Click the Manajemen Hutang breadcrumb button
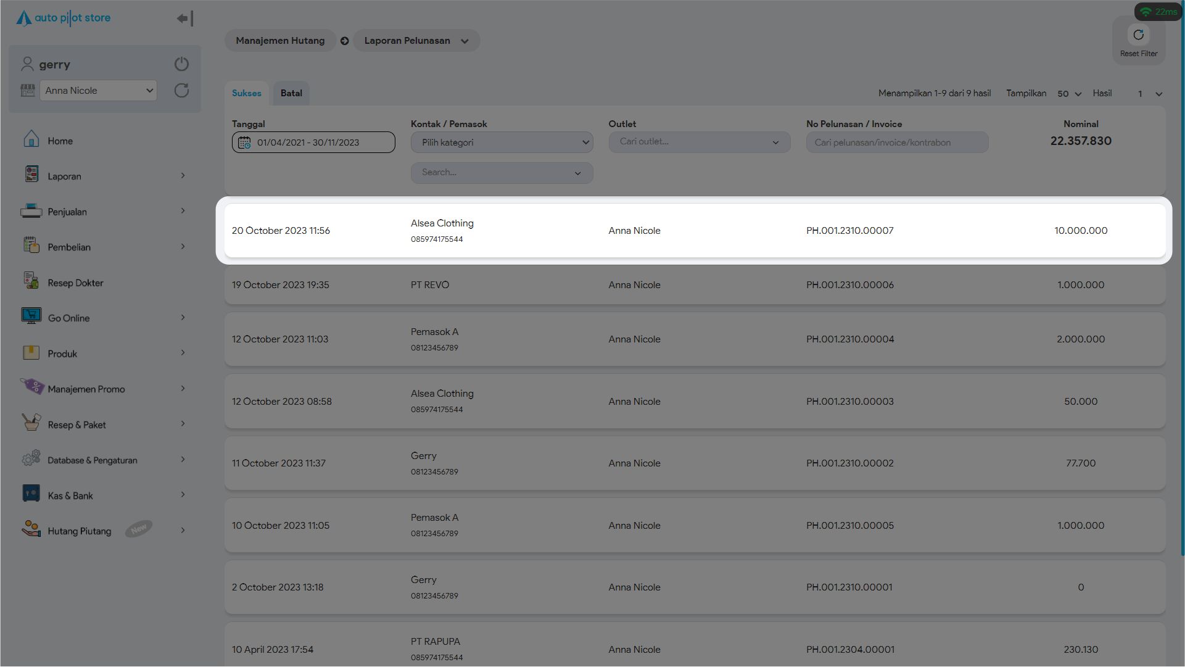This screenshot has height=667, width=1185. point(280,41)
